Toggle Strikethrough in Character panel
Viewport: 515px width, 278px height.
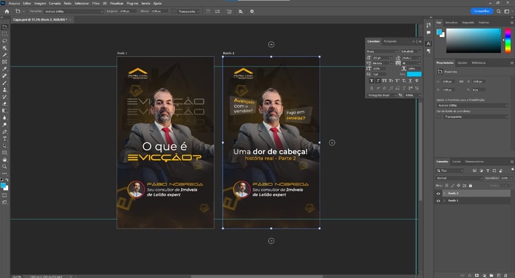pyautogui.click(x=417, y=81)
